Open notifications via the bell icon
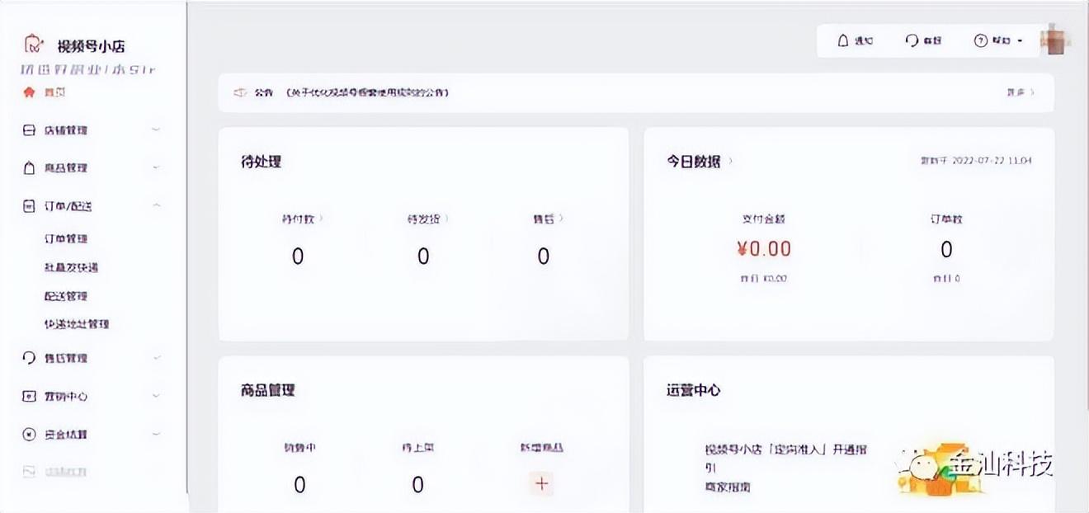 tap(842, 40)
